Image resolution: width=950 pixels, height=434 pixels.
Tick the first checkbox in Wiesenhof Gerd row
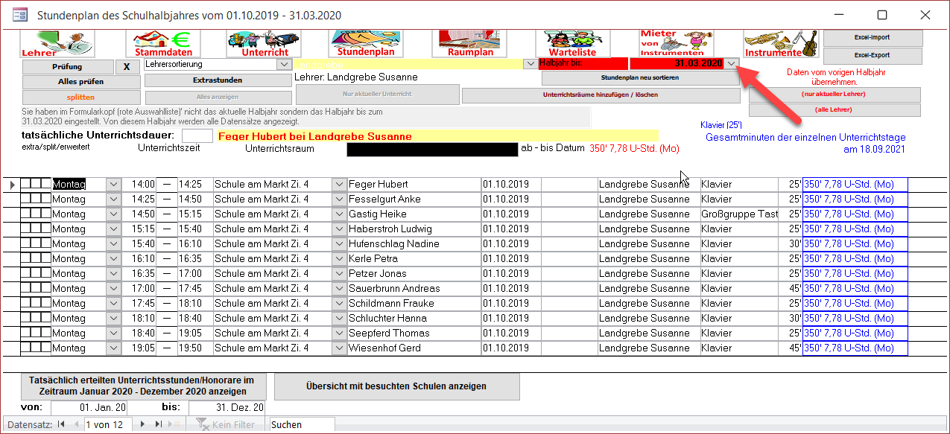pyautogui.click(x=25, y=348)
